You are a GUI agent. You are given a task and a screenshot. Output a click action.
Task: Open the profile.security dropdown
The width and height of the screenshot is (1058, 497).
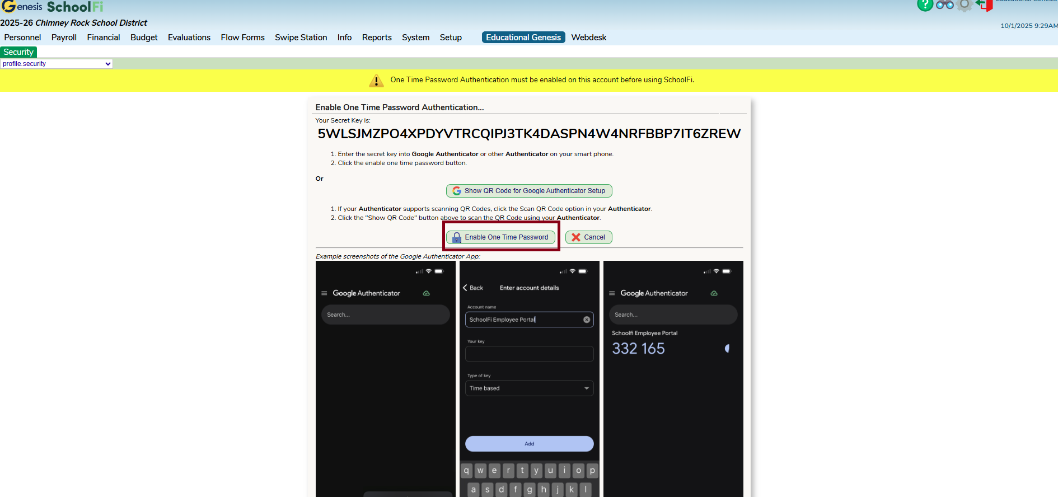[x=57, y=64]
